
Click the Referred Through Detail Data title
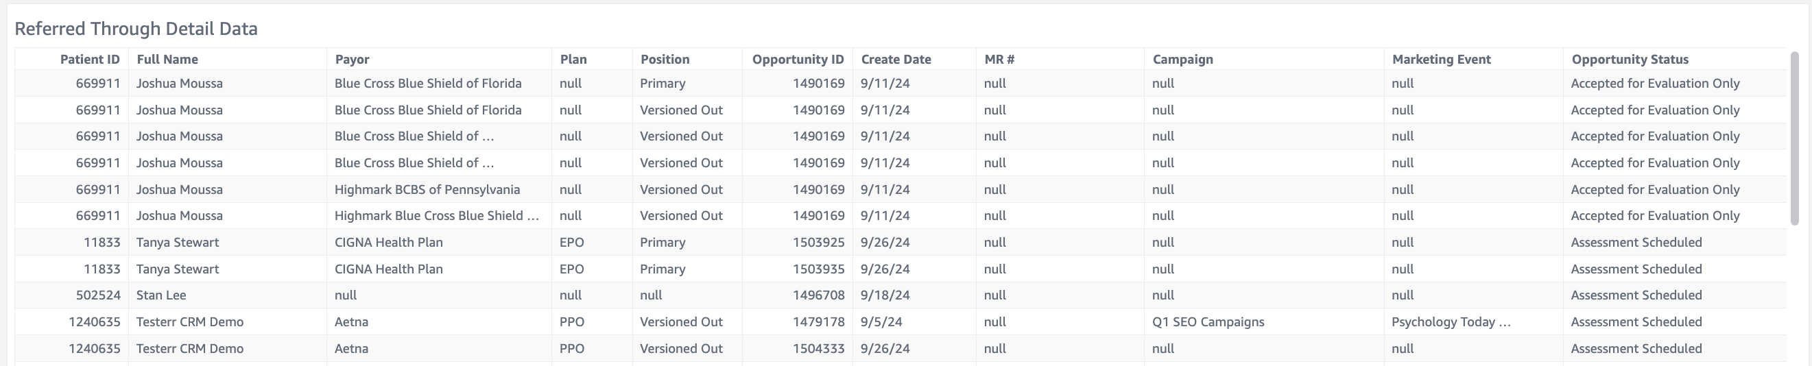point(136,29)
